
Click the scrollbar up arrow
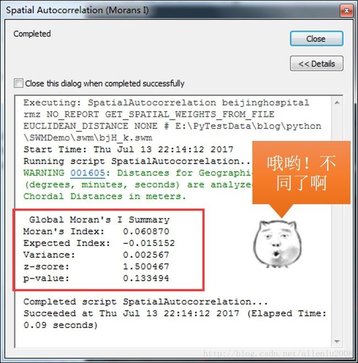[x=337, y=102]
